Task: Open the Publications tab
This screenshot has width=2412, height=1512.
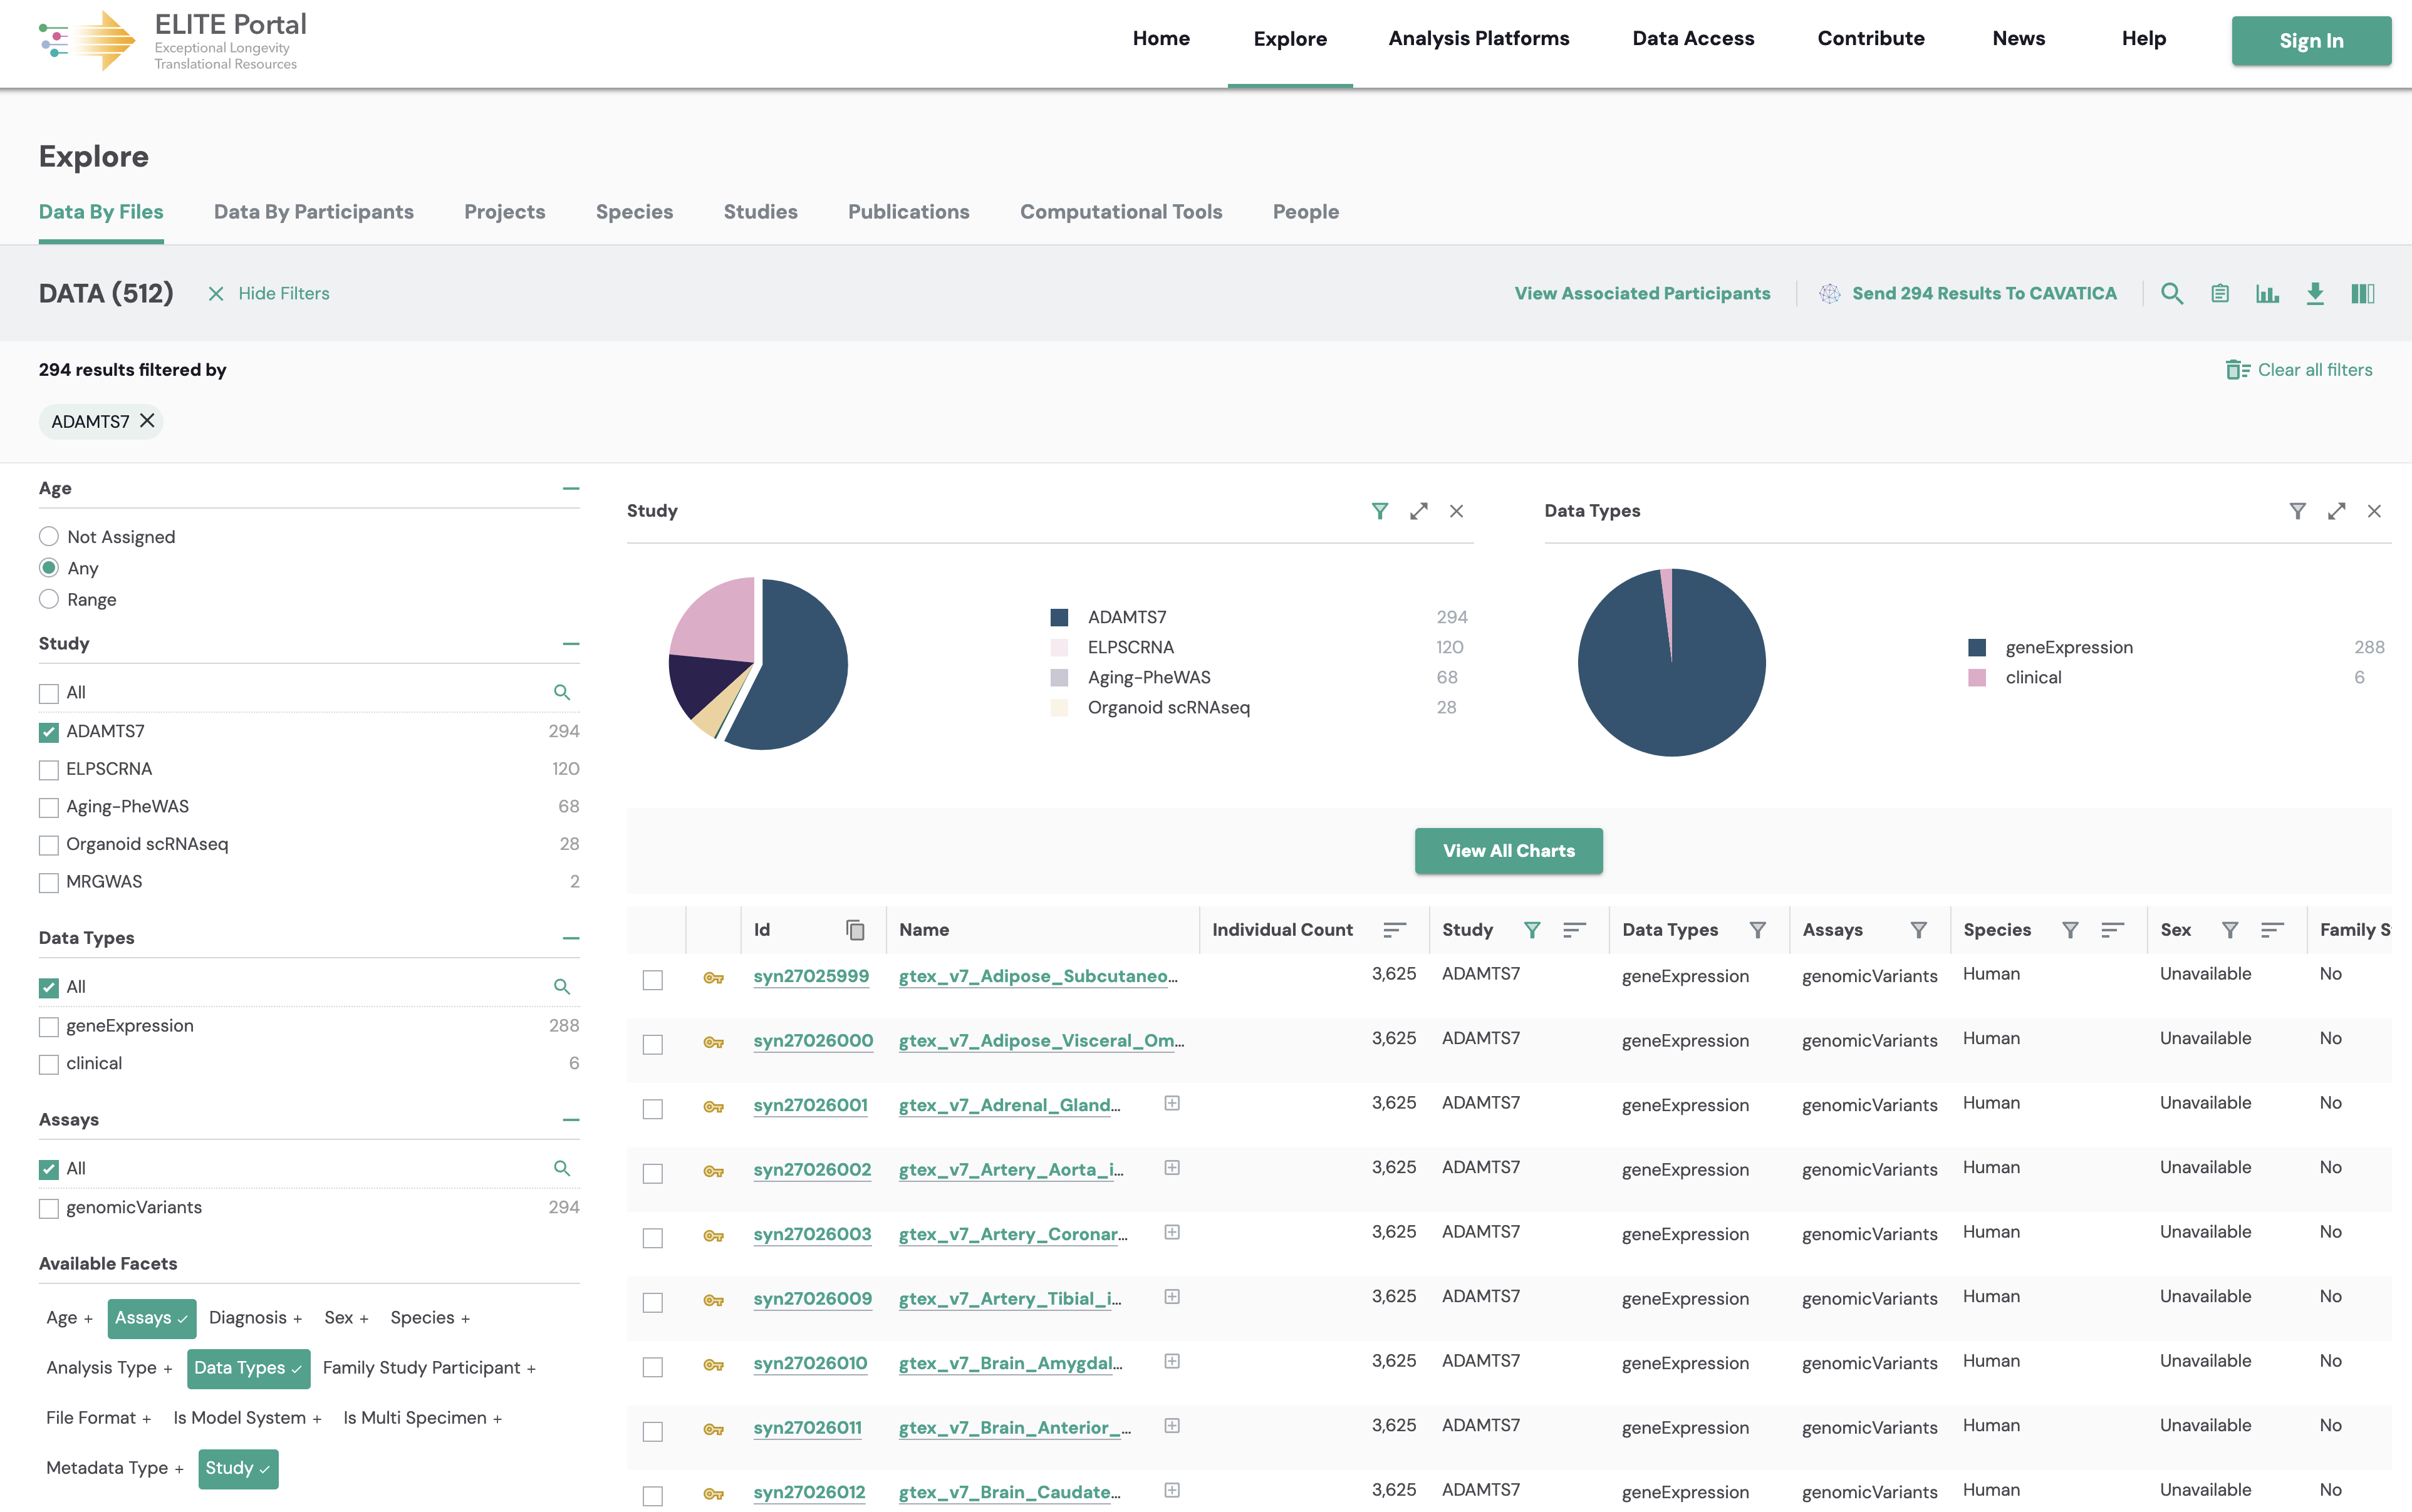Action: 908,212
